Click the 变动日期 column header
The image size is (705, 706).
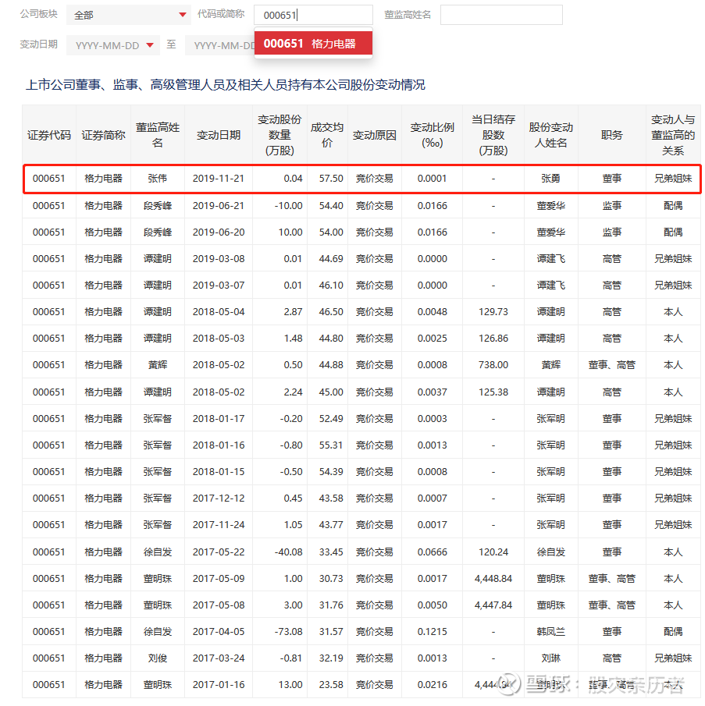pos(219,135)
